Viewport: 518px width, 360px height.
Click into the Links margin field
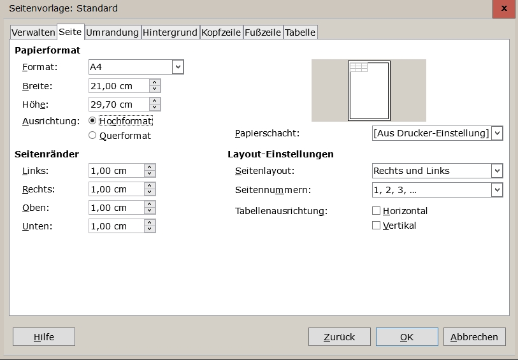pyautogui.click(x=117, y=171)
